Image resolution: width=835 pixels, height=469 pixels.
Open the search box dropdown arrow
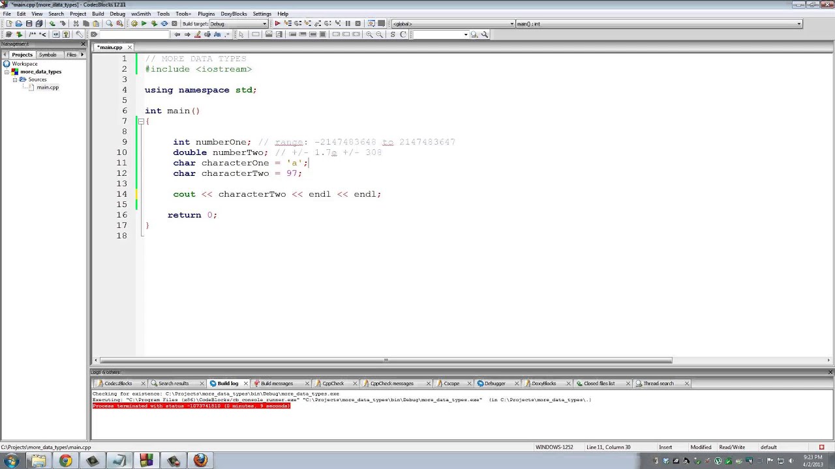click(466, 35)
